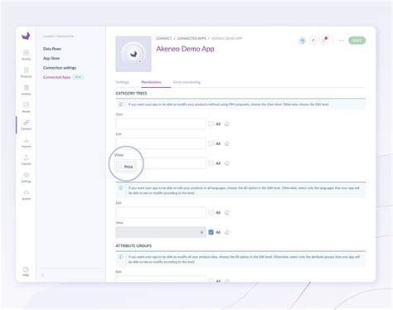The image size is (393, 310).
Task: Open Data flows in Connect navigation
Action: coord(52,49)
